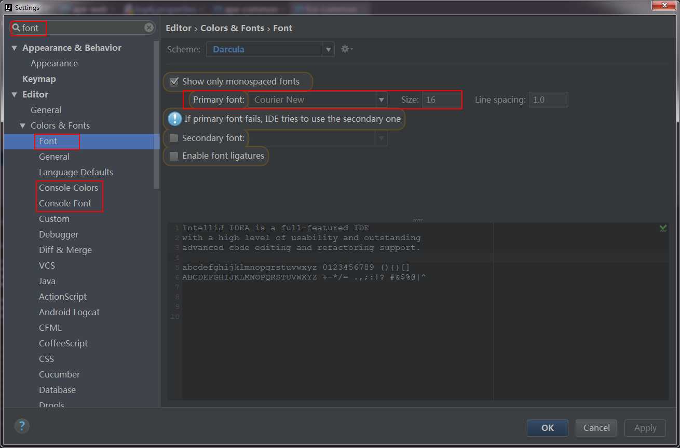
Task: Select Android Logcat in the tree
Action: tap(69, 312)
